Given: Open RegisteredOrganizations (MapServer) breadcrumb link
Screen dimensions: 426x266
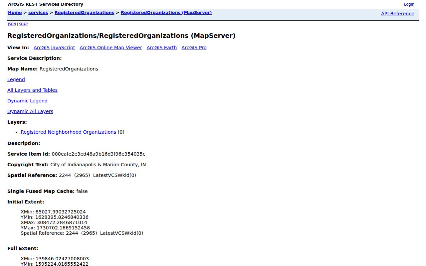Looking at the screenshot, I should coord(166,13).
